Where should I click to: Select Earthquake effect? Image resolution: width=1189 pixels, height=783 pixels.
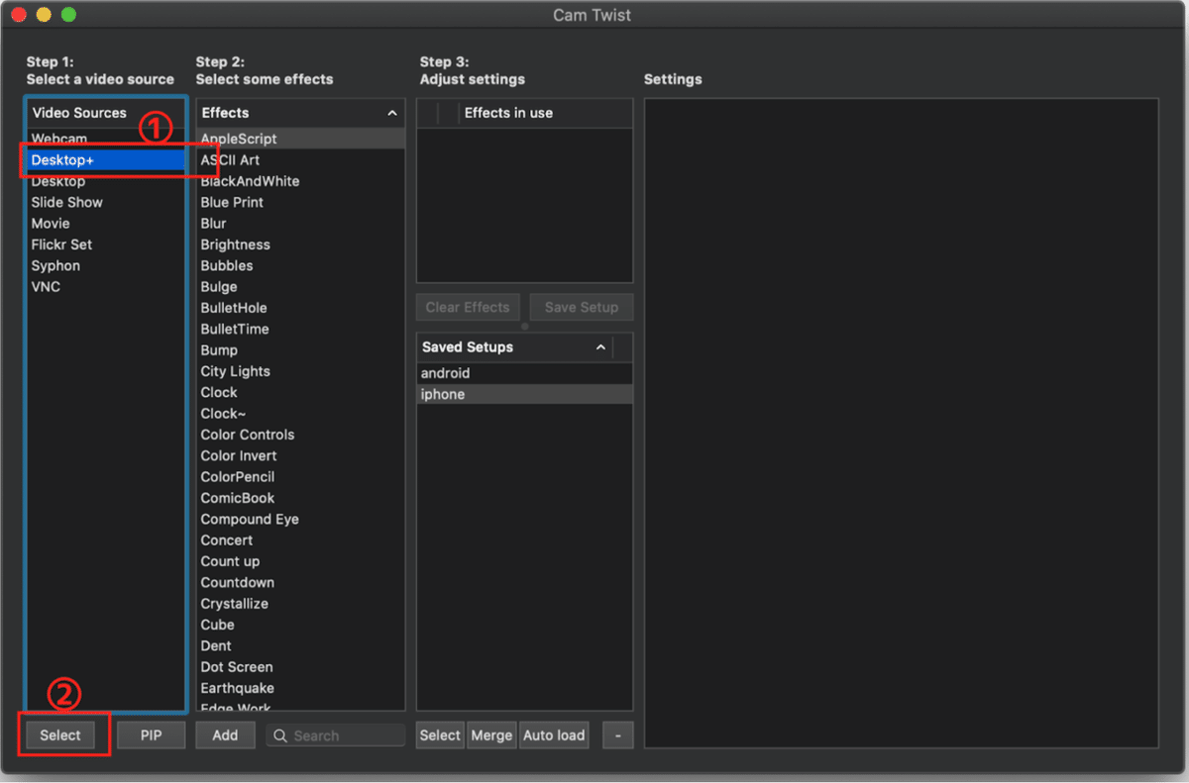300,688
